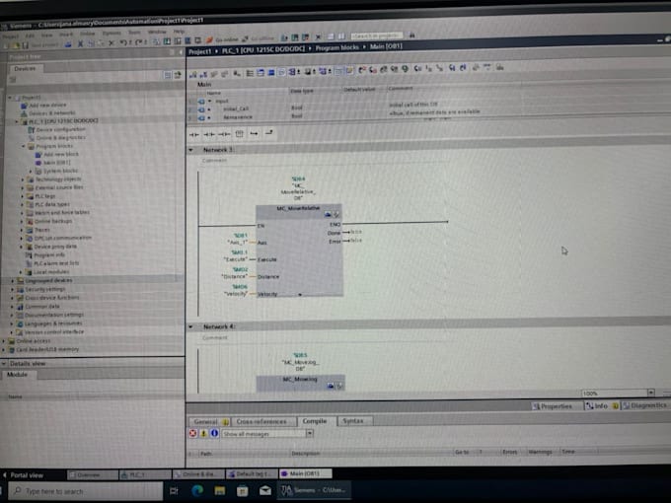Click the Undo arrow icon
This screenshot has height=503, width=671.
click(x=123, y=42)
